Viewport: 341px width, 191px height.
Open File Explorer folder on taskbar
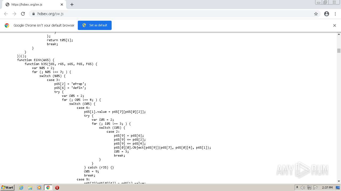pos(30,188)
